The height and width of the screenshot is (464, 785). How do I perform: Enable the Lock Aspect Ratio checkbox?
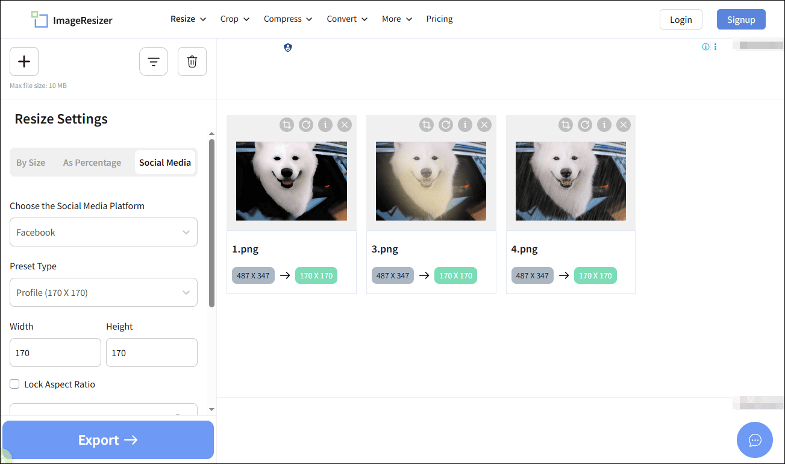tap(14, 384)
